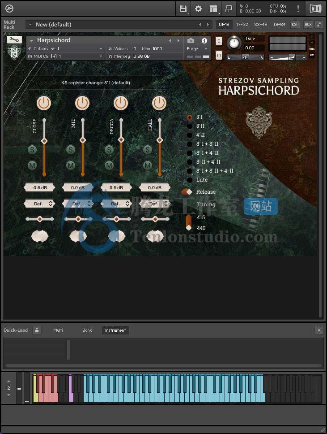Lock the Quick-Load panel

pos(37,330)
